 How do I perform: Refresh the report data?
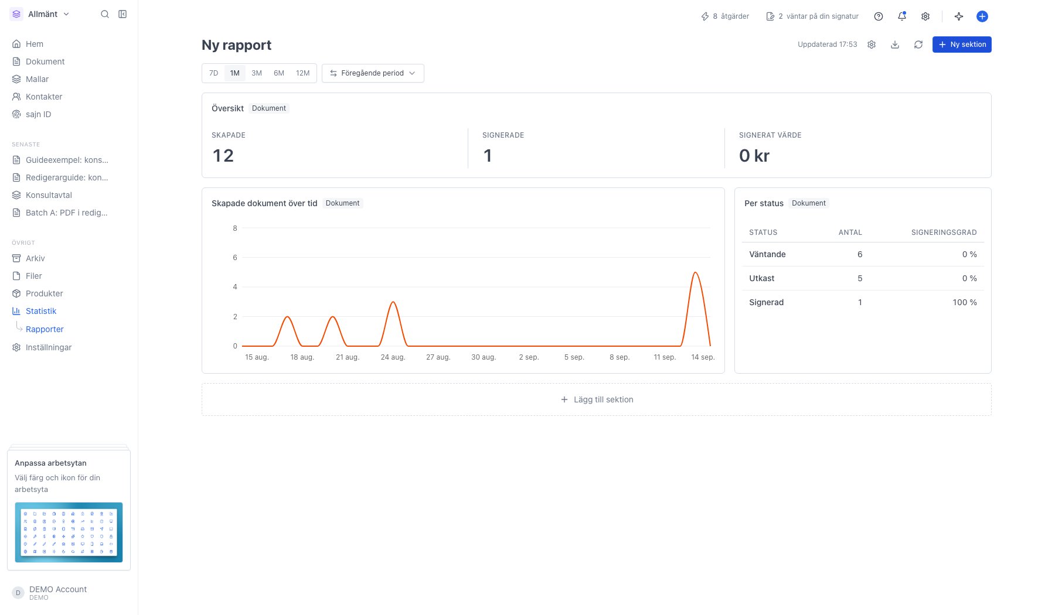(918, 45)
